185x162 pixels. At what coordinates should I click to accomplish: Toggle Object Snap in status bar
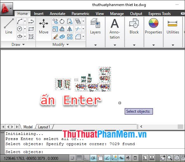pos(100,158)
